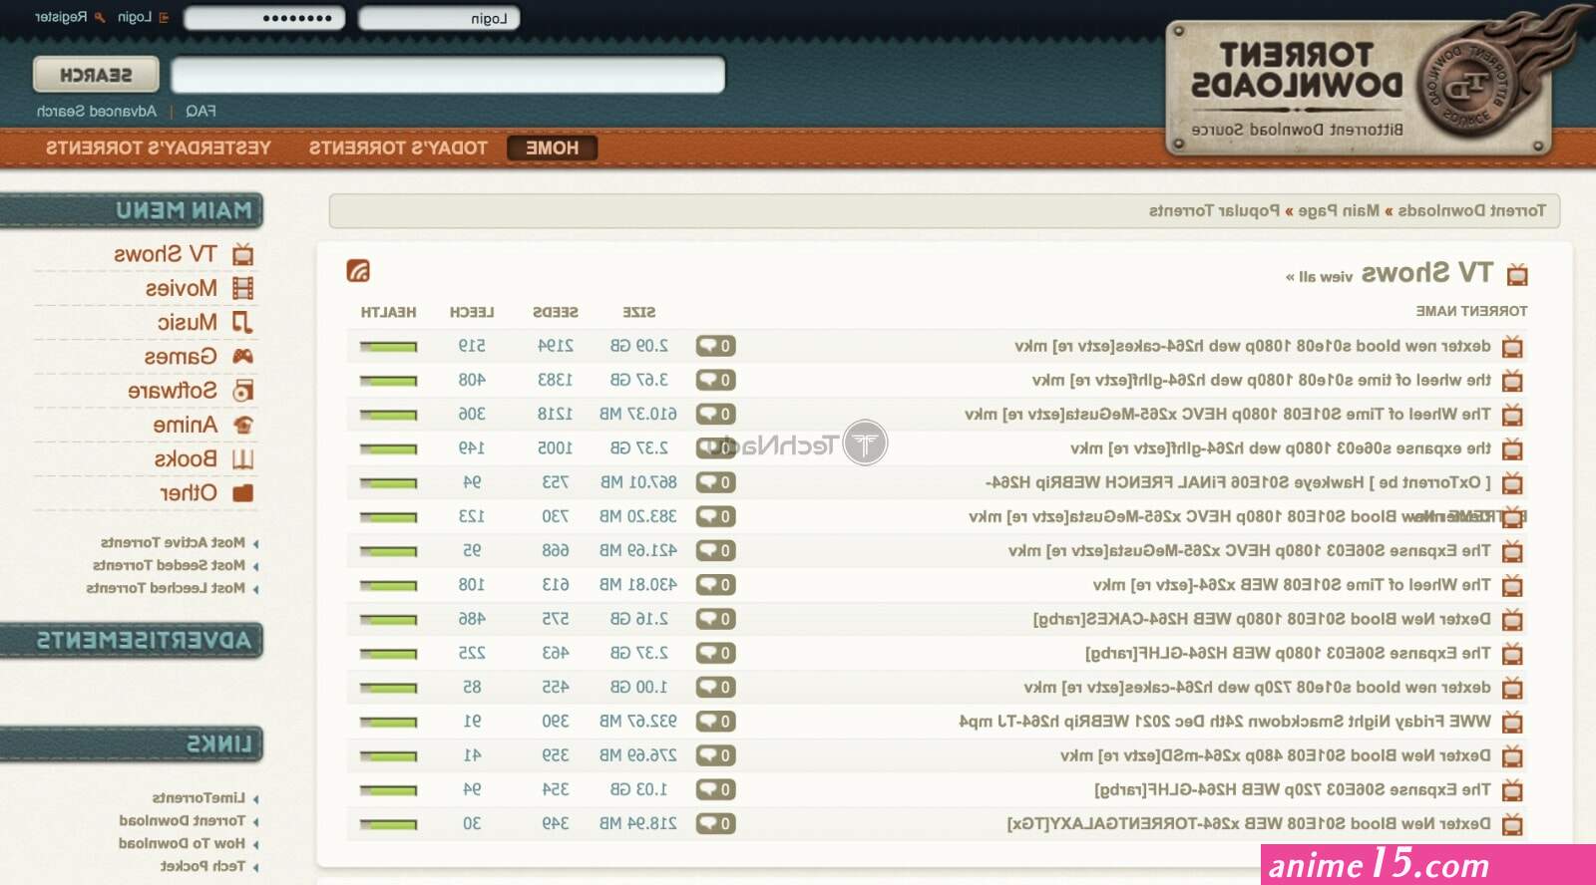1596x885 pixels.
Task: Click the TV icon of the WWE Friday Night Smackdown row
Action: pos(1513,723)
